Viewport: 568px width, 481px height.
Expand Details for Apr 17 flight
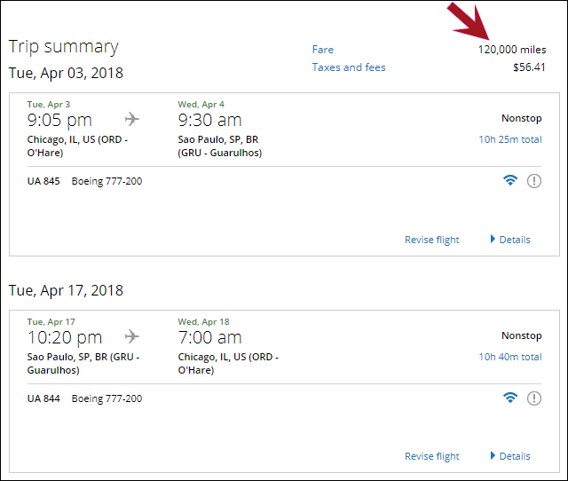click(x=510, y=456)
